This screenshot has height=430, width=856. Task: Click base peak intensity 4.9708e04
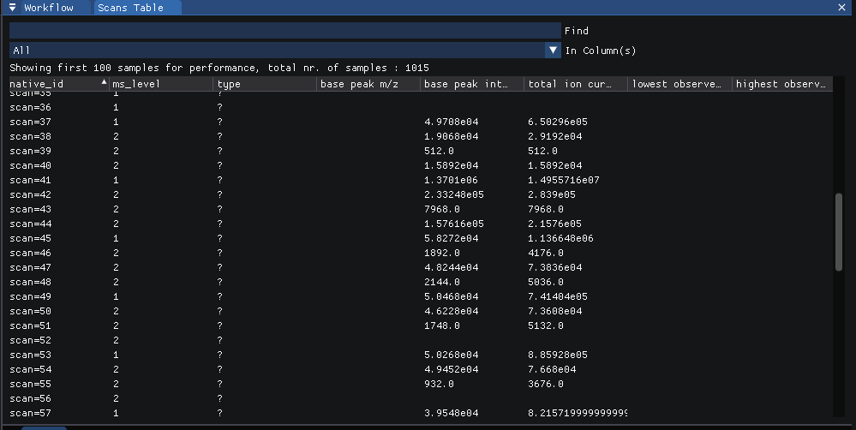point(452,122)
